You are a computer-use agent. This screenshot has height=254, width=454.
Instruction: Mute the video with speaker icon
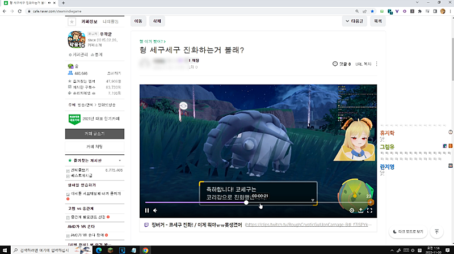(155, 210)
